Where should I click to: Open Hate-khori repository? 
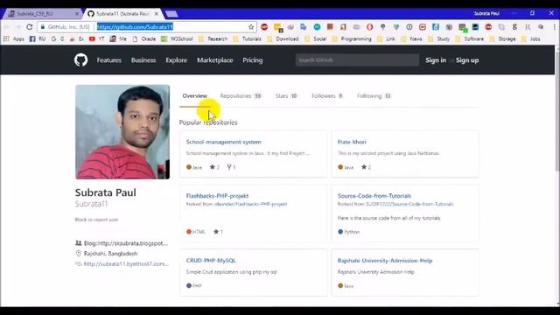(x=352, y=142)
